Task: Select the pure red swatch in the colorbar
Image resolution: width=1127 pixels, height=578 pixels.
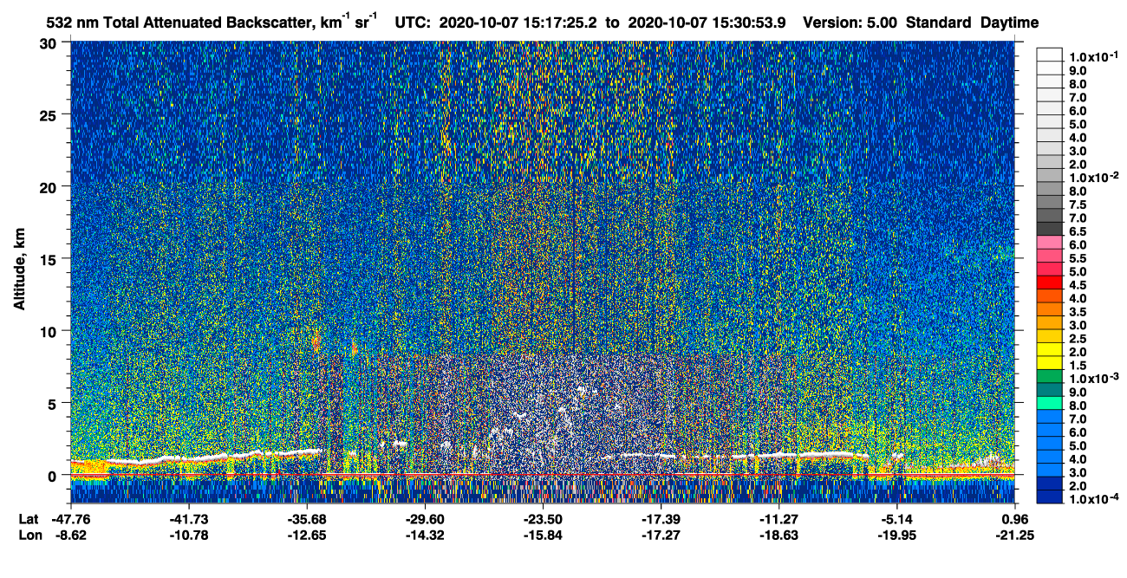Action: [x=1049, y=283]
